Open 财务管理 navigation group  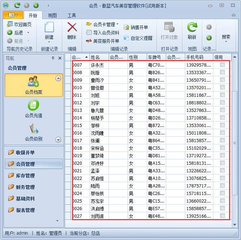tap(25, 187)
